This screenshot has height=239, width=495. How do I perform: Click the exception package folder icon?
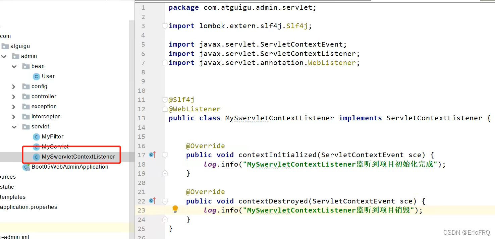(x=26, y=107)
